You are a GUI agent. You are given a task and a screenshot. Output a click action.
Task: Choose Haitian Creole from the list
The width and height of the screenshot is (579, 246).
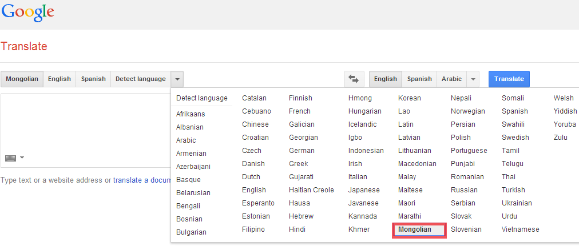point(311,190)
